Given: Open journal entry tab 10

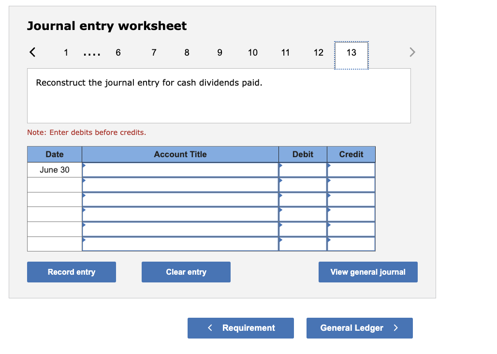Looking at the screenshot, I should 252,53.
